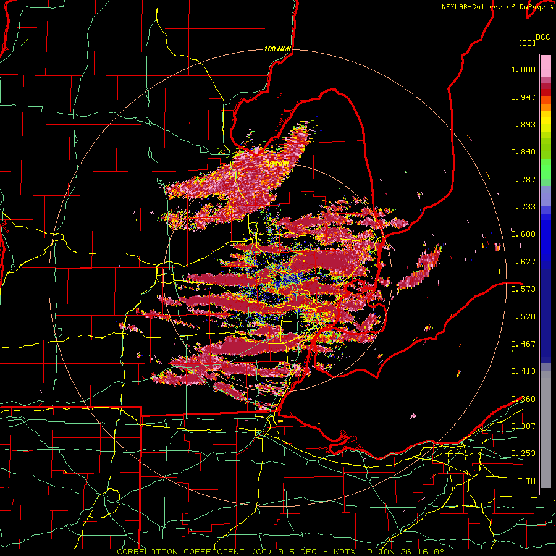Select the 0.787 scale label
Viewport: 556px width, 556px height.
[523, 179]
